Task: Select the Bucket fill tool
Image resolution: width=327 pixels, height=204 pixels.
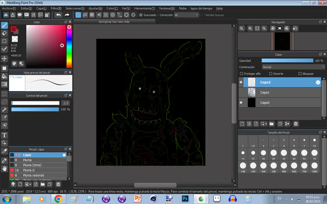Action: click(4, 76)
